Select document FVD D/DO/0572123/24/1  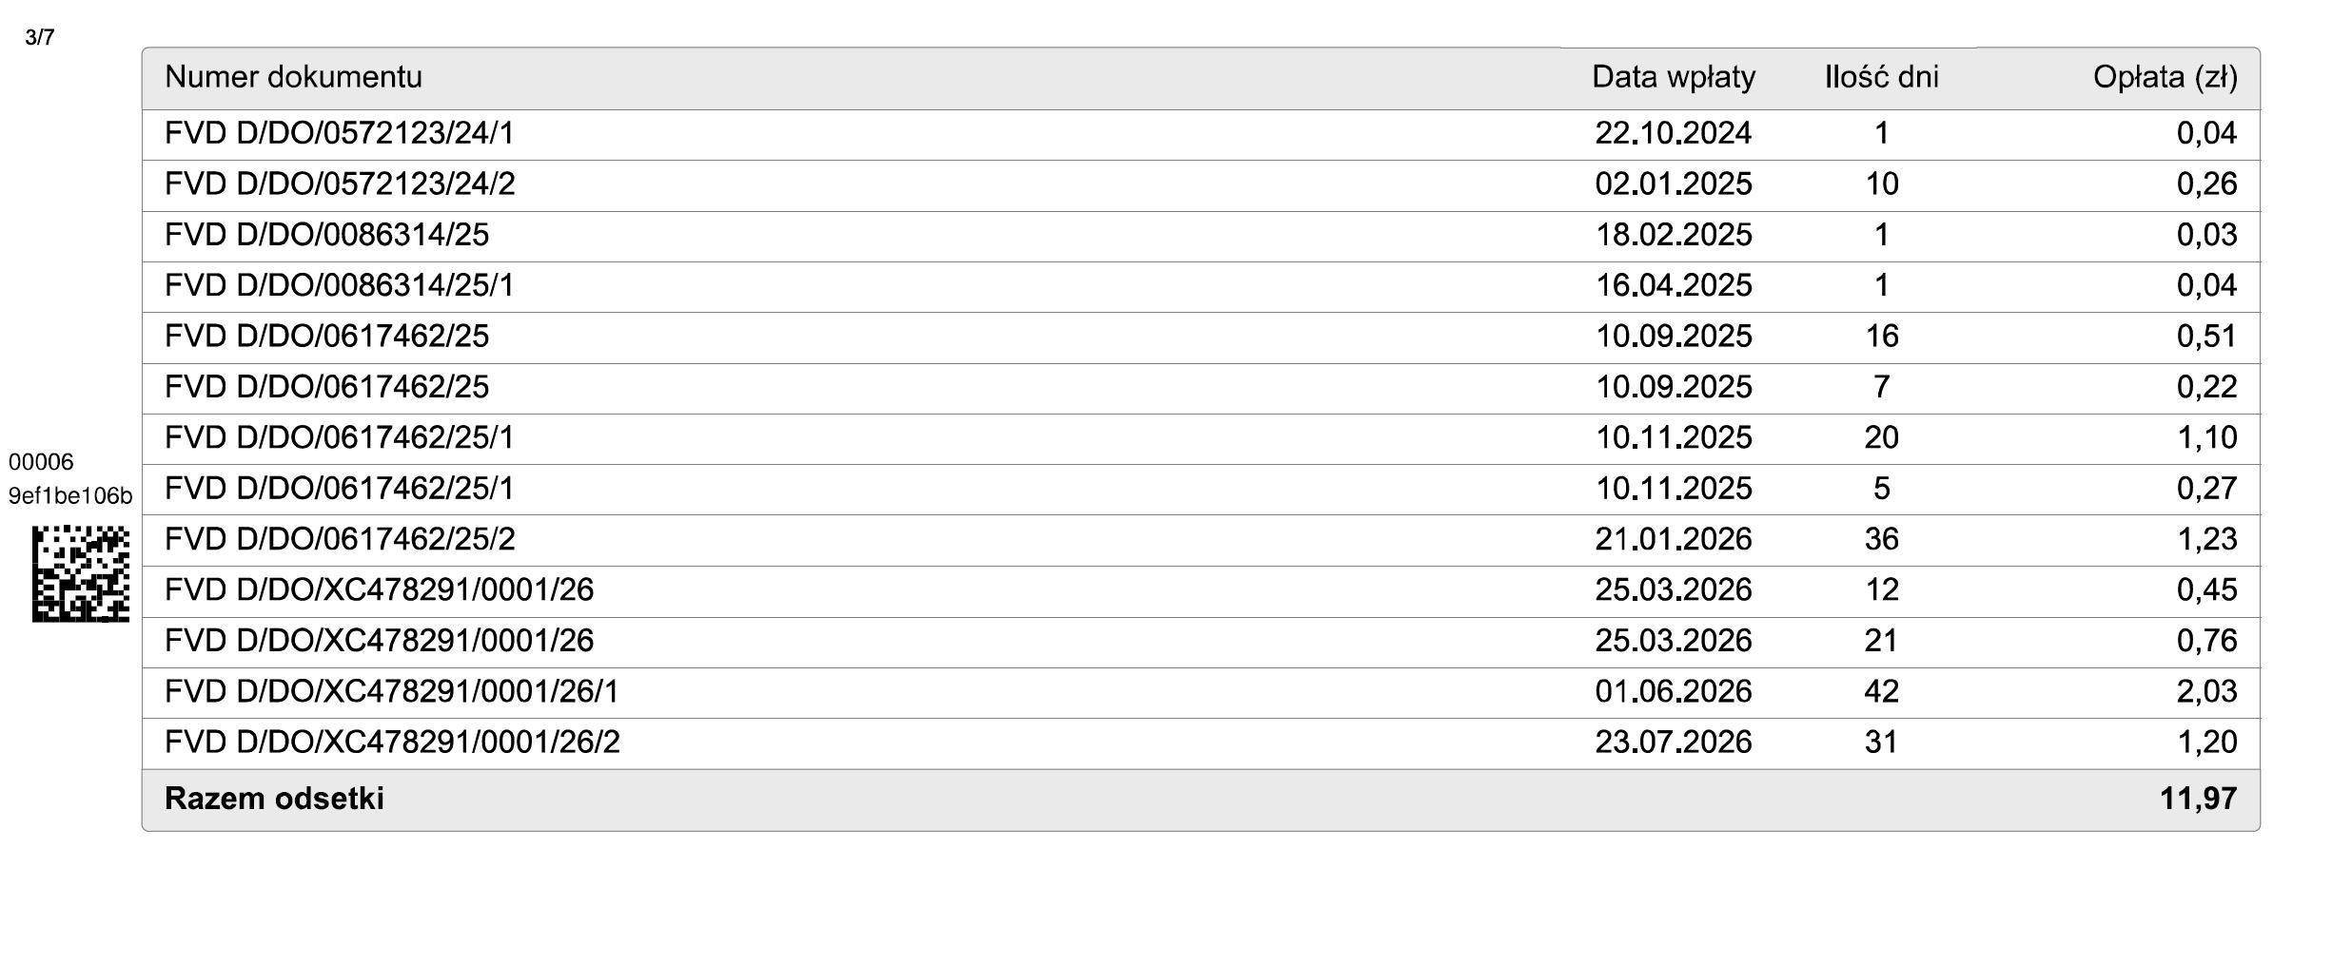340,133
